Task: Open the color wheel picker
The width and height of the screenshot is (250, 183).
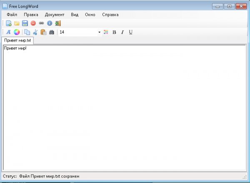Action: [17, 32]
